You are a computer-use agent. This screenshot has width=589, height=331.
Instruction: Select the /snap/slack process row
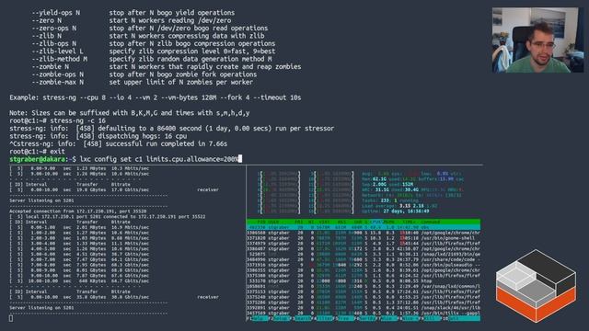click(364, 308)
